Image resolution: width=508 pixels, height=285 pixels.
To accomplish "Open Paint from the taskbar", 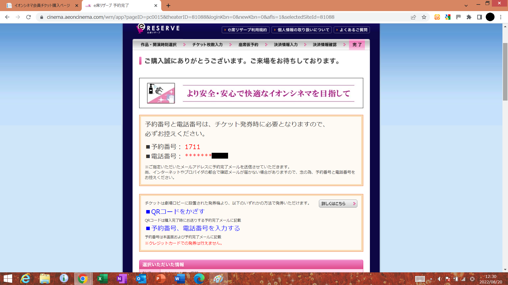I will [x=219, y=279].
